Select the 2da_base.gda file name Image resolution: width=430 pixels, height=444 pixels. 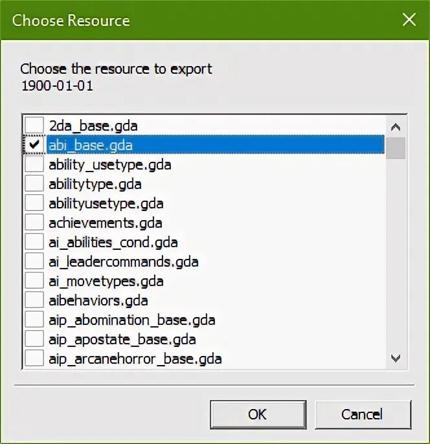93,126
